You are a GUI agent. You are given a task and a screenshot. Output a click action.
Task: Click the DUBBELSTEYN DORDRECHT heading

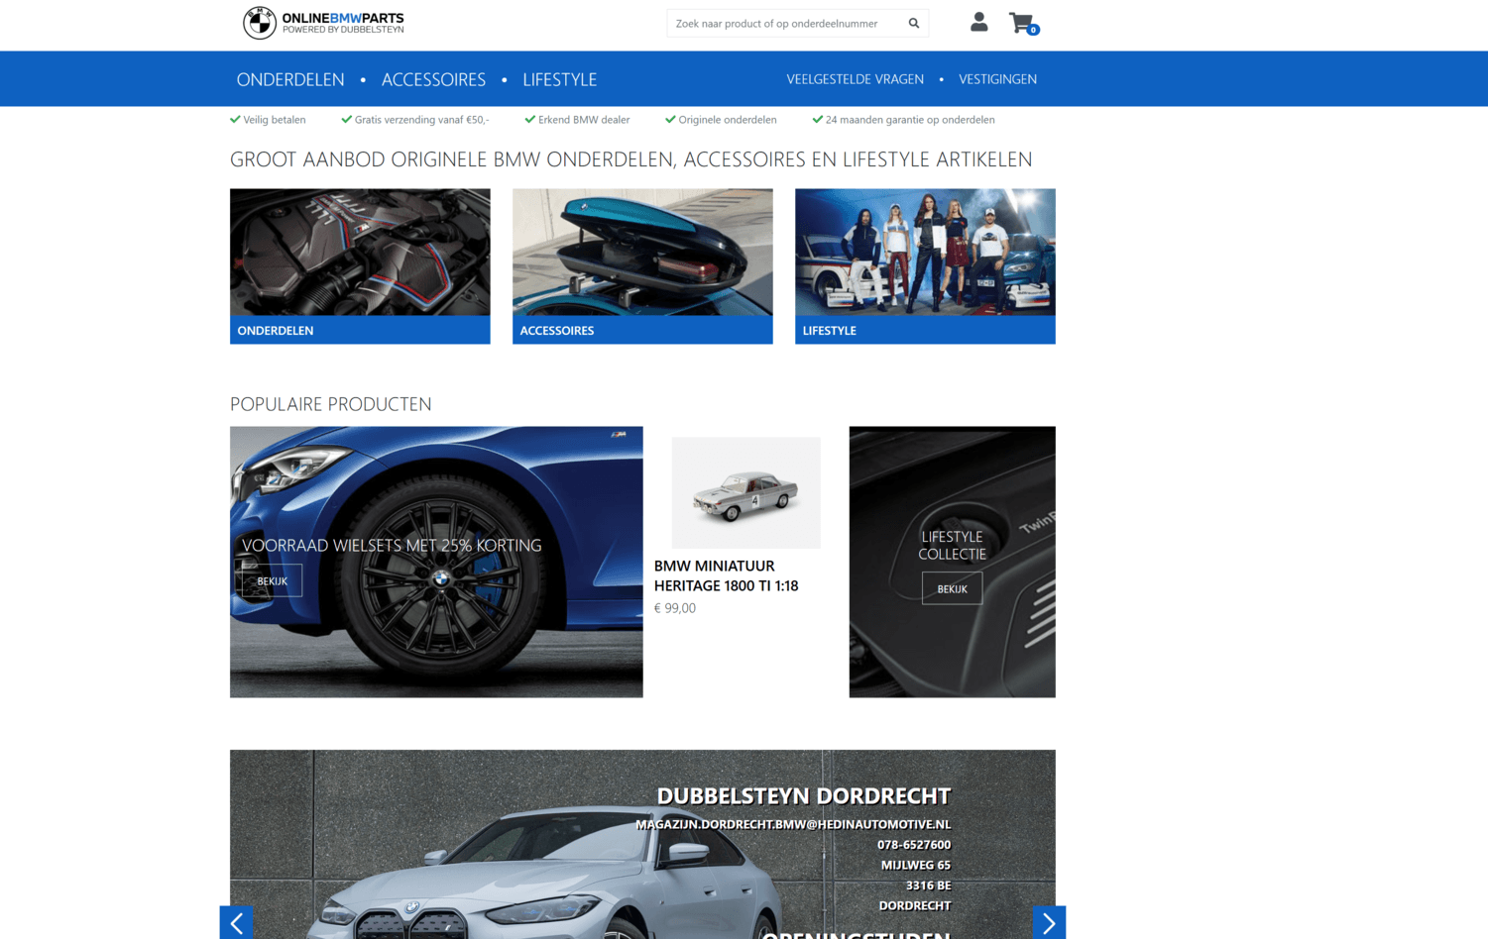click(x=804, y=796)
